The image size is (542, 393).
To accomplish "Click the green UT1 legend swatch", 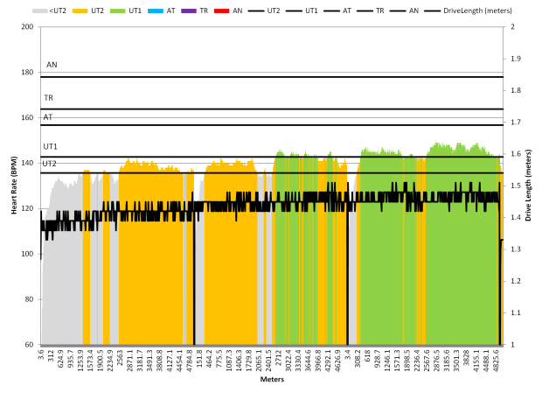I will tap(120, 10).
